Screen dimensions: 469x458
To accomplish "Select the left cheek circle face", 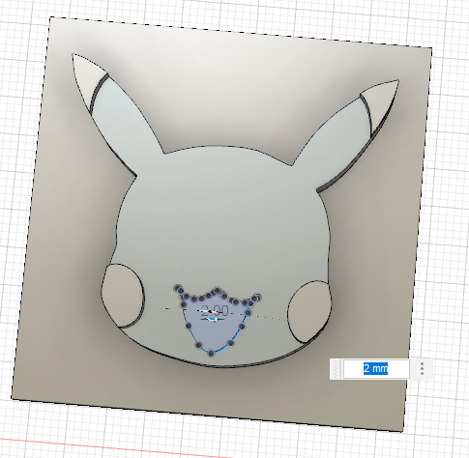I will (x=123, y=295).
